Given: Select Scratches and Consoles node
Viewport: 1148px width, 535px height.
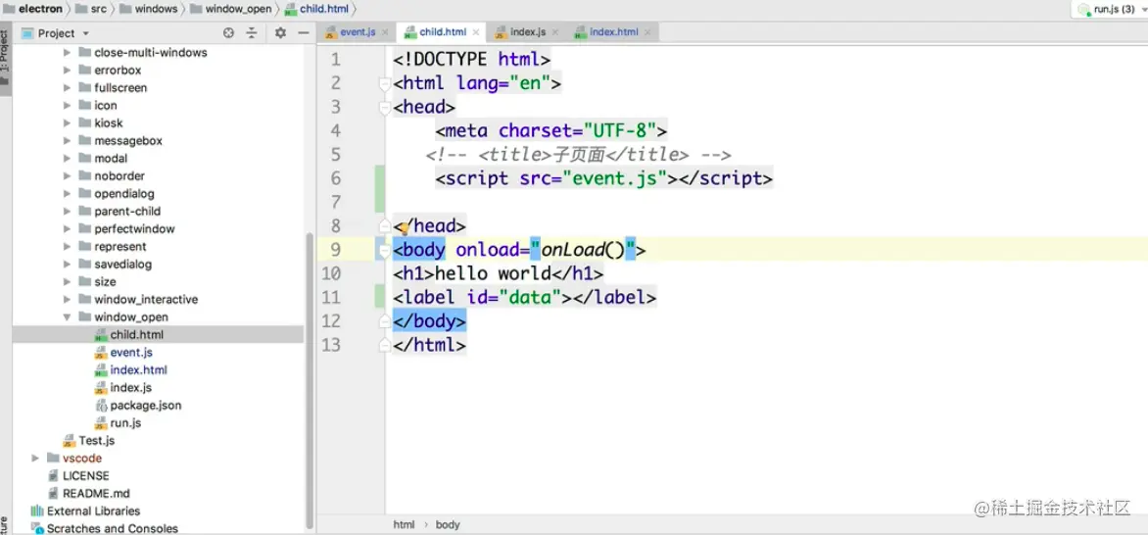Looking at the screenshot, I should [x=112, y=528].
